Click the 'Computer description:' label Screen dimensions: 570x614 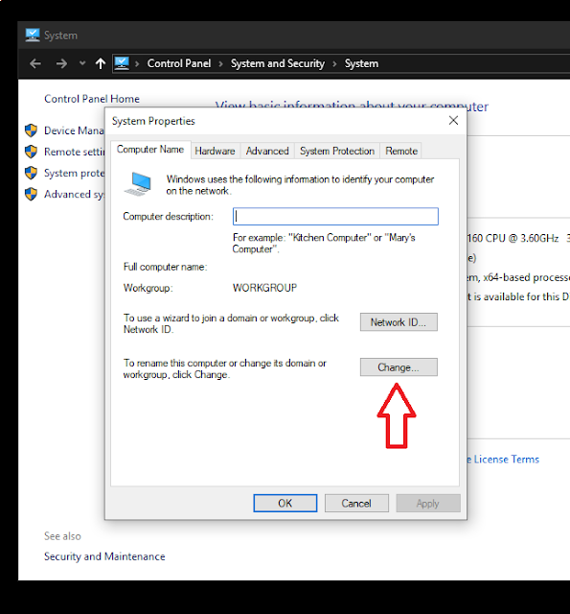pyautogui.click(x=168, y=217)
